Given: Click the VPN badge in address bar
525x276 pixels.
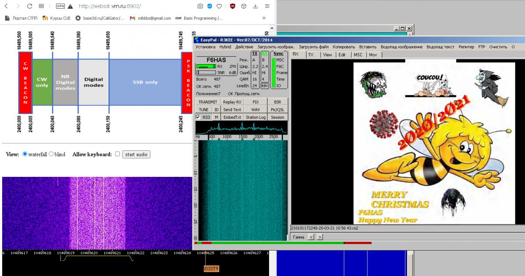Looking at the screenshot, I should pyautogui.click(x=61, y=7).
